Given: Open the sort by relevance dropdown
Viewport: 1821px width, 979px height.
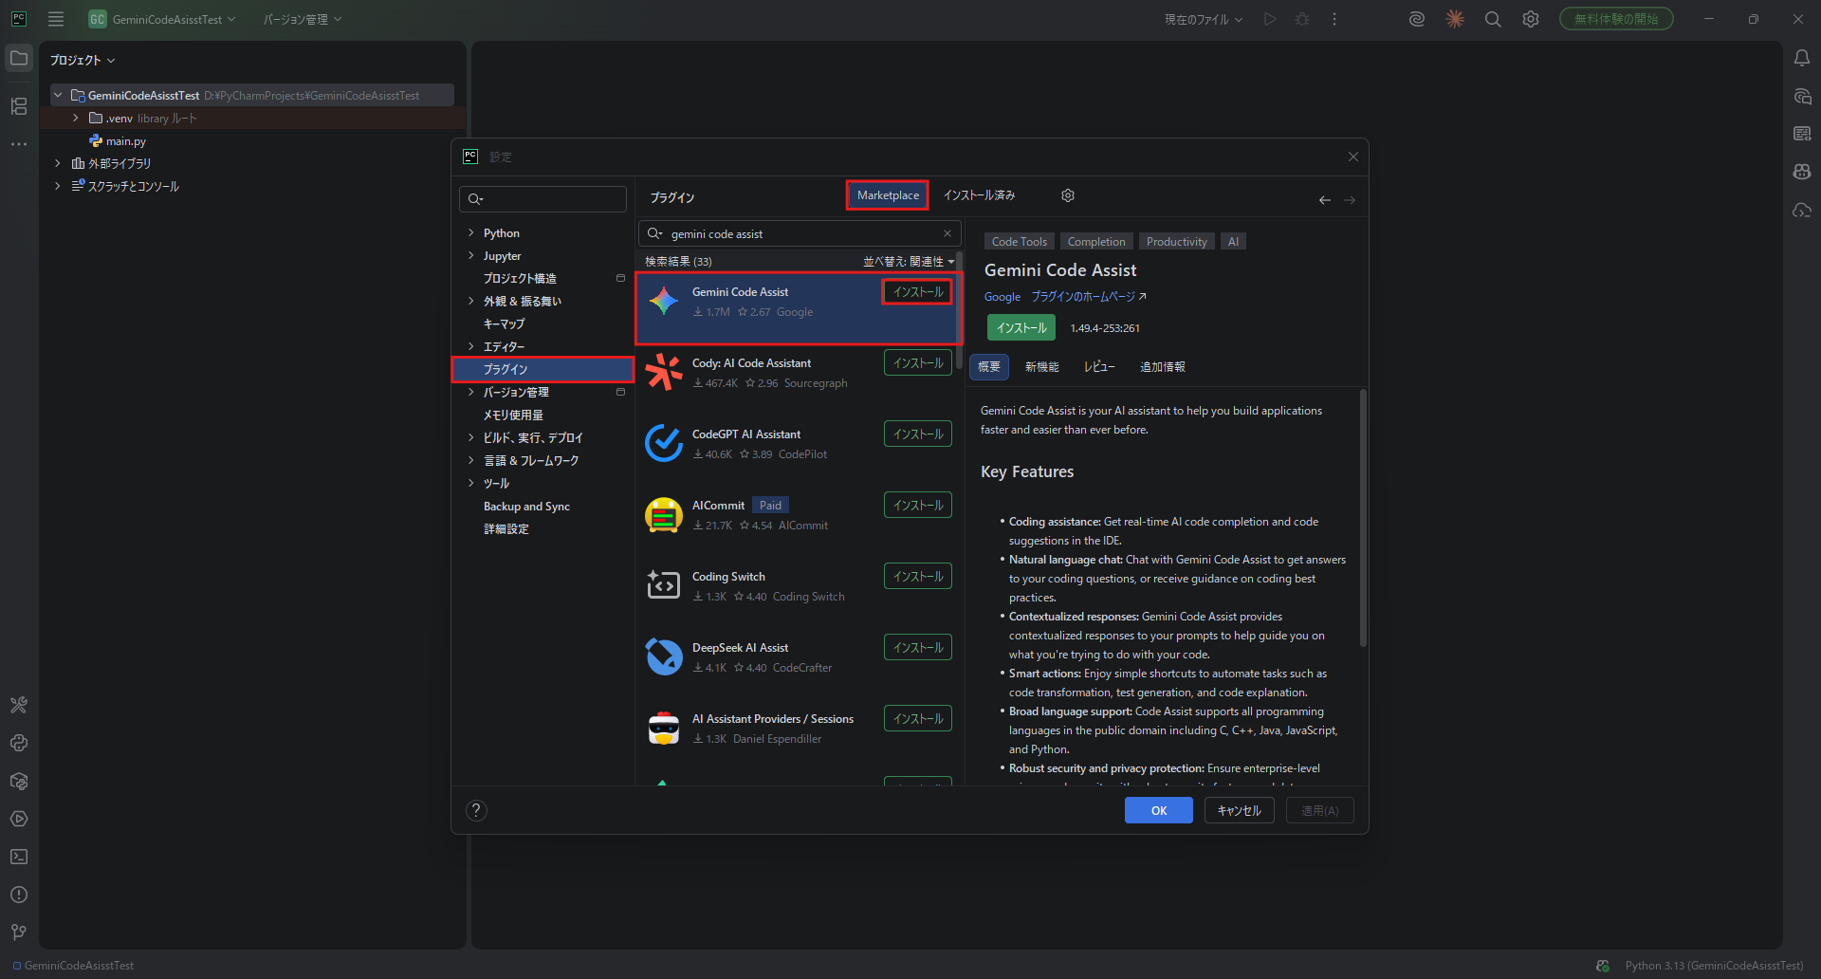Looking at the screenshot, I should click(x=908, y=262).
